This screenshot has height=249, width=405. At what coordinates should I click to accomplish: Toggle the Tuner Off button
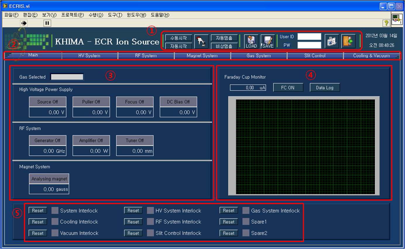coord(135,140)
